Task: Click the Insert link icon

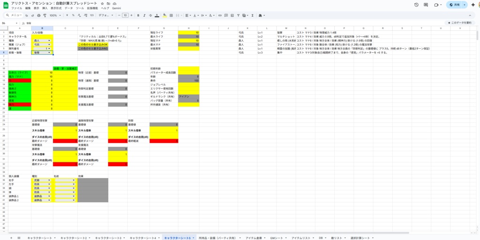Action: 220,15
